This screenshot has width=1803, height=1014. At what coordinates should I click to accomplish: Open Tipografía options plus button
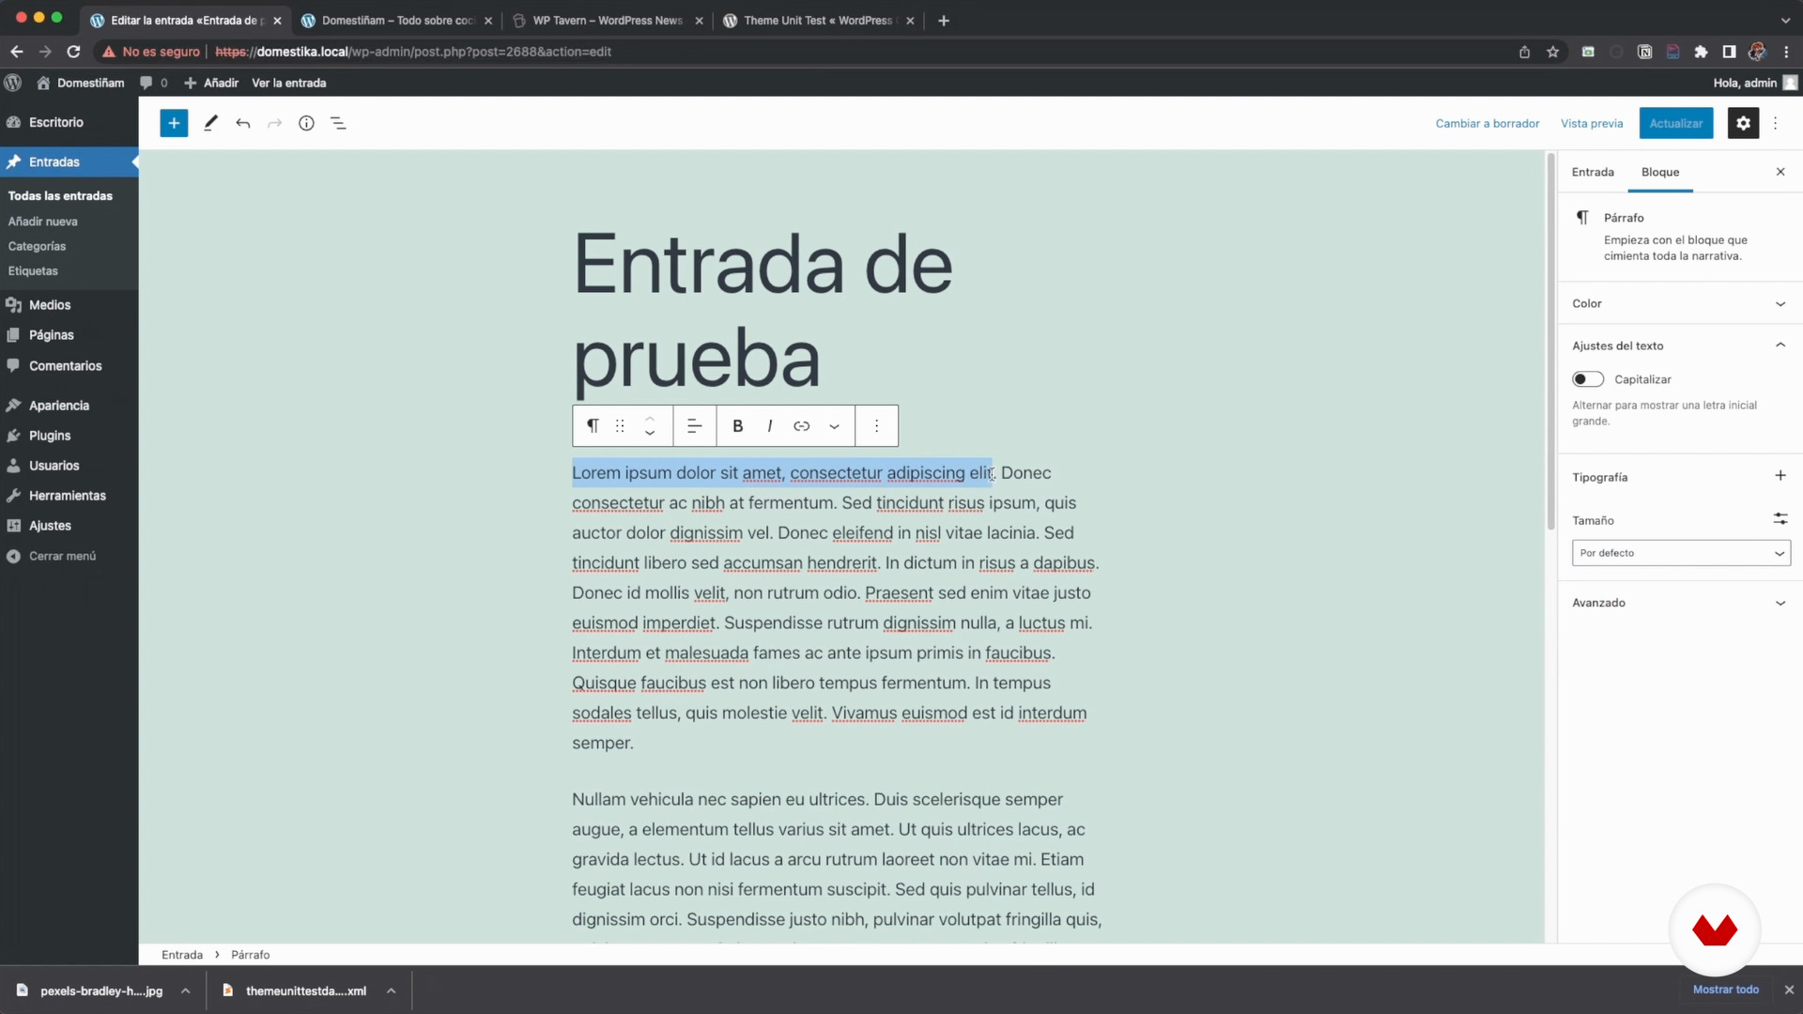(x=1780, y=476)
